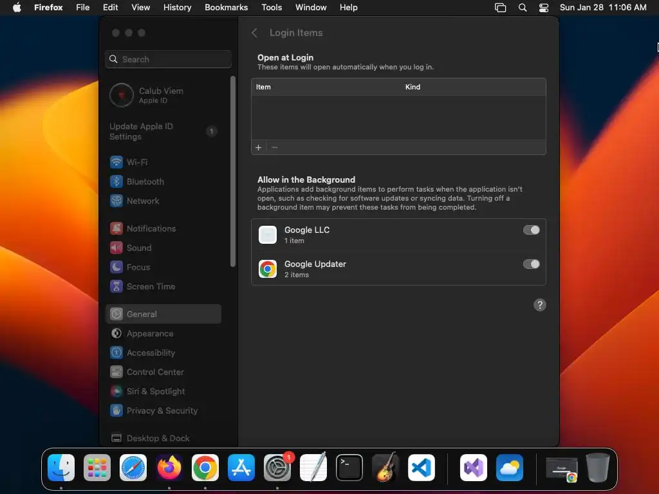Launch Terminal from the Dock
The width and height of the screenshot is (659, 494).
click(349, 468)
